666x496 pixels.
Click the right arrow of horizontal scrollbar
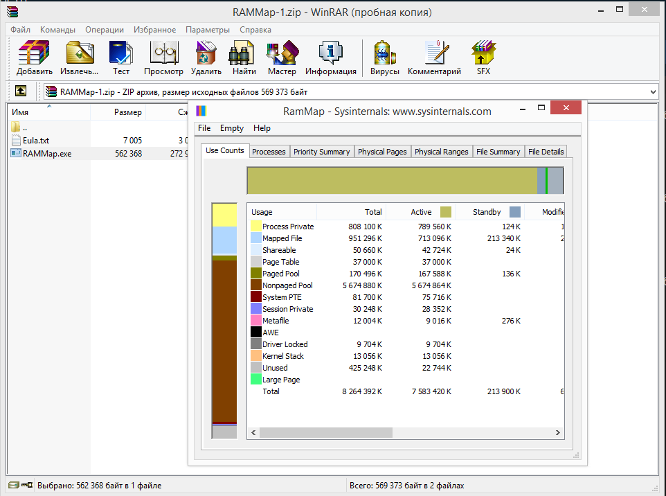[x=558, y=432]
